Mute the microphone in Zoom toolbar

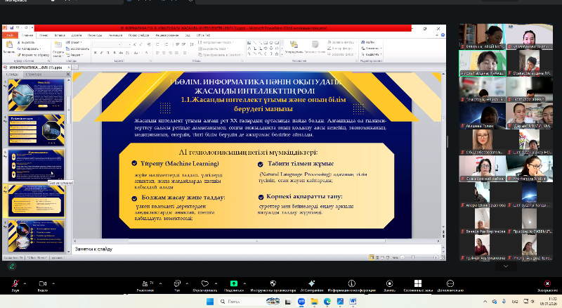point(15,283)
